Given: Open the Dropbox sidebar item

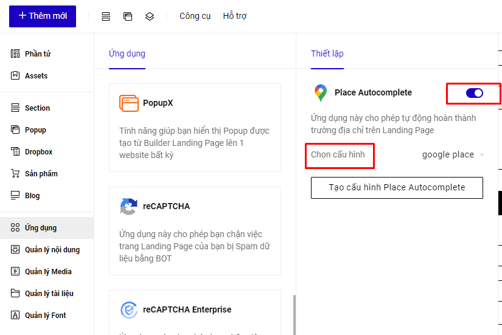Looking at the screenshot, I should click(x=38, y=152).
